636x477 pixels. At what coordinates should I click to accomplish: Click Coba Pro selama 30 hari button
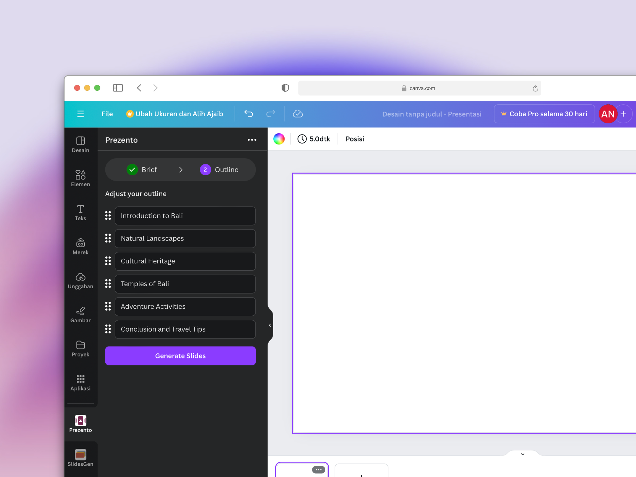[544, 114]
